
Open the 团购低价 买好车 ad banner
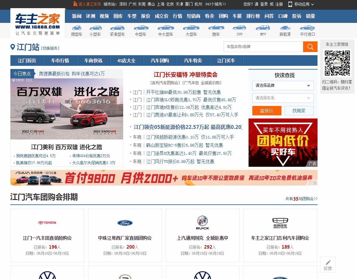click(283, 143)
